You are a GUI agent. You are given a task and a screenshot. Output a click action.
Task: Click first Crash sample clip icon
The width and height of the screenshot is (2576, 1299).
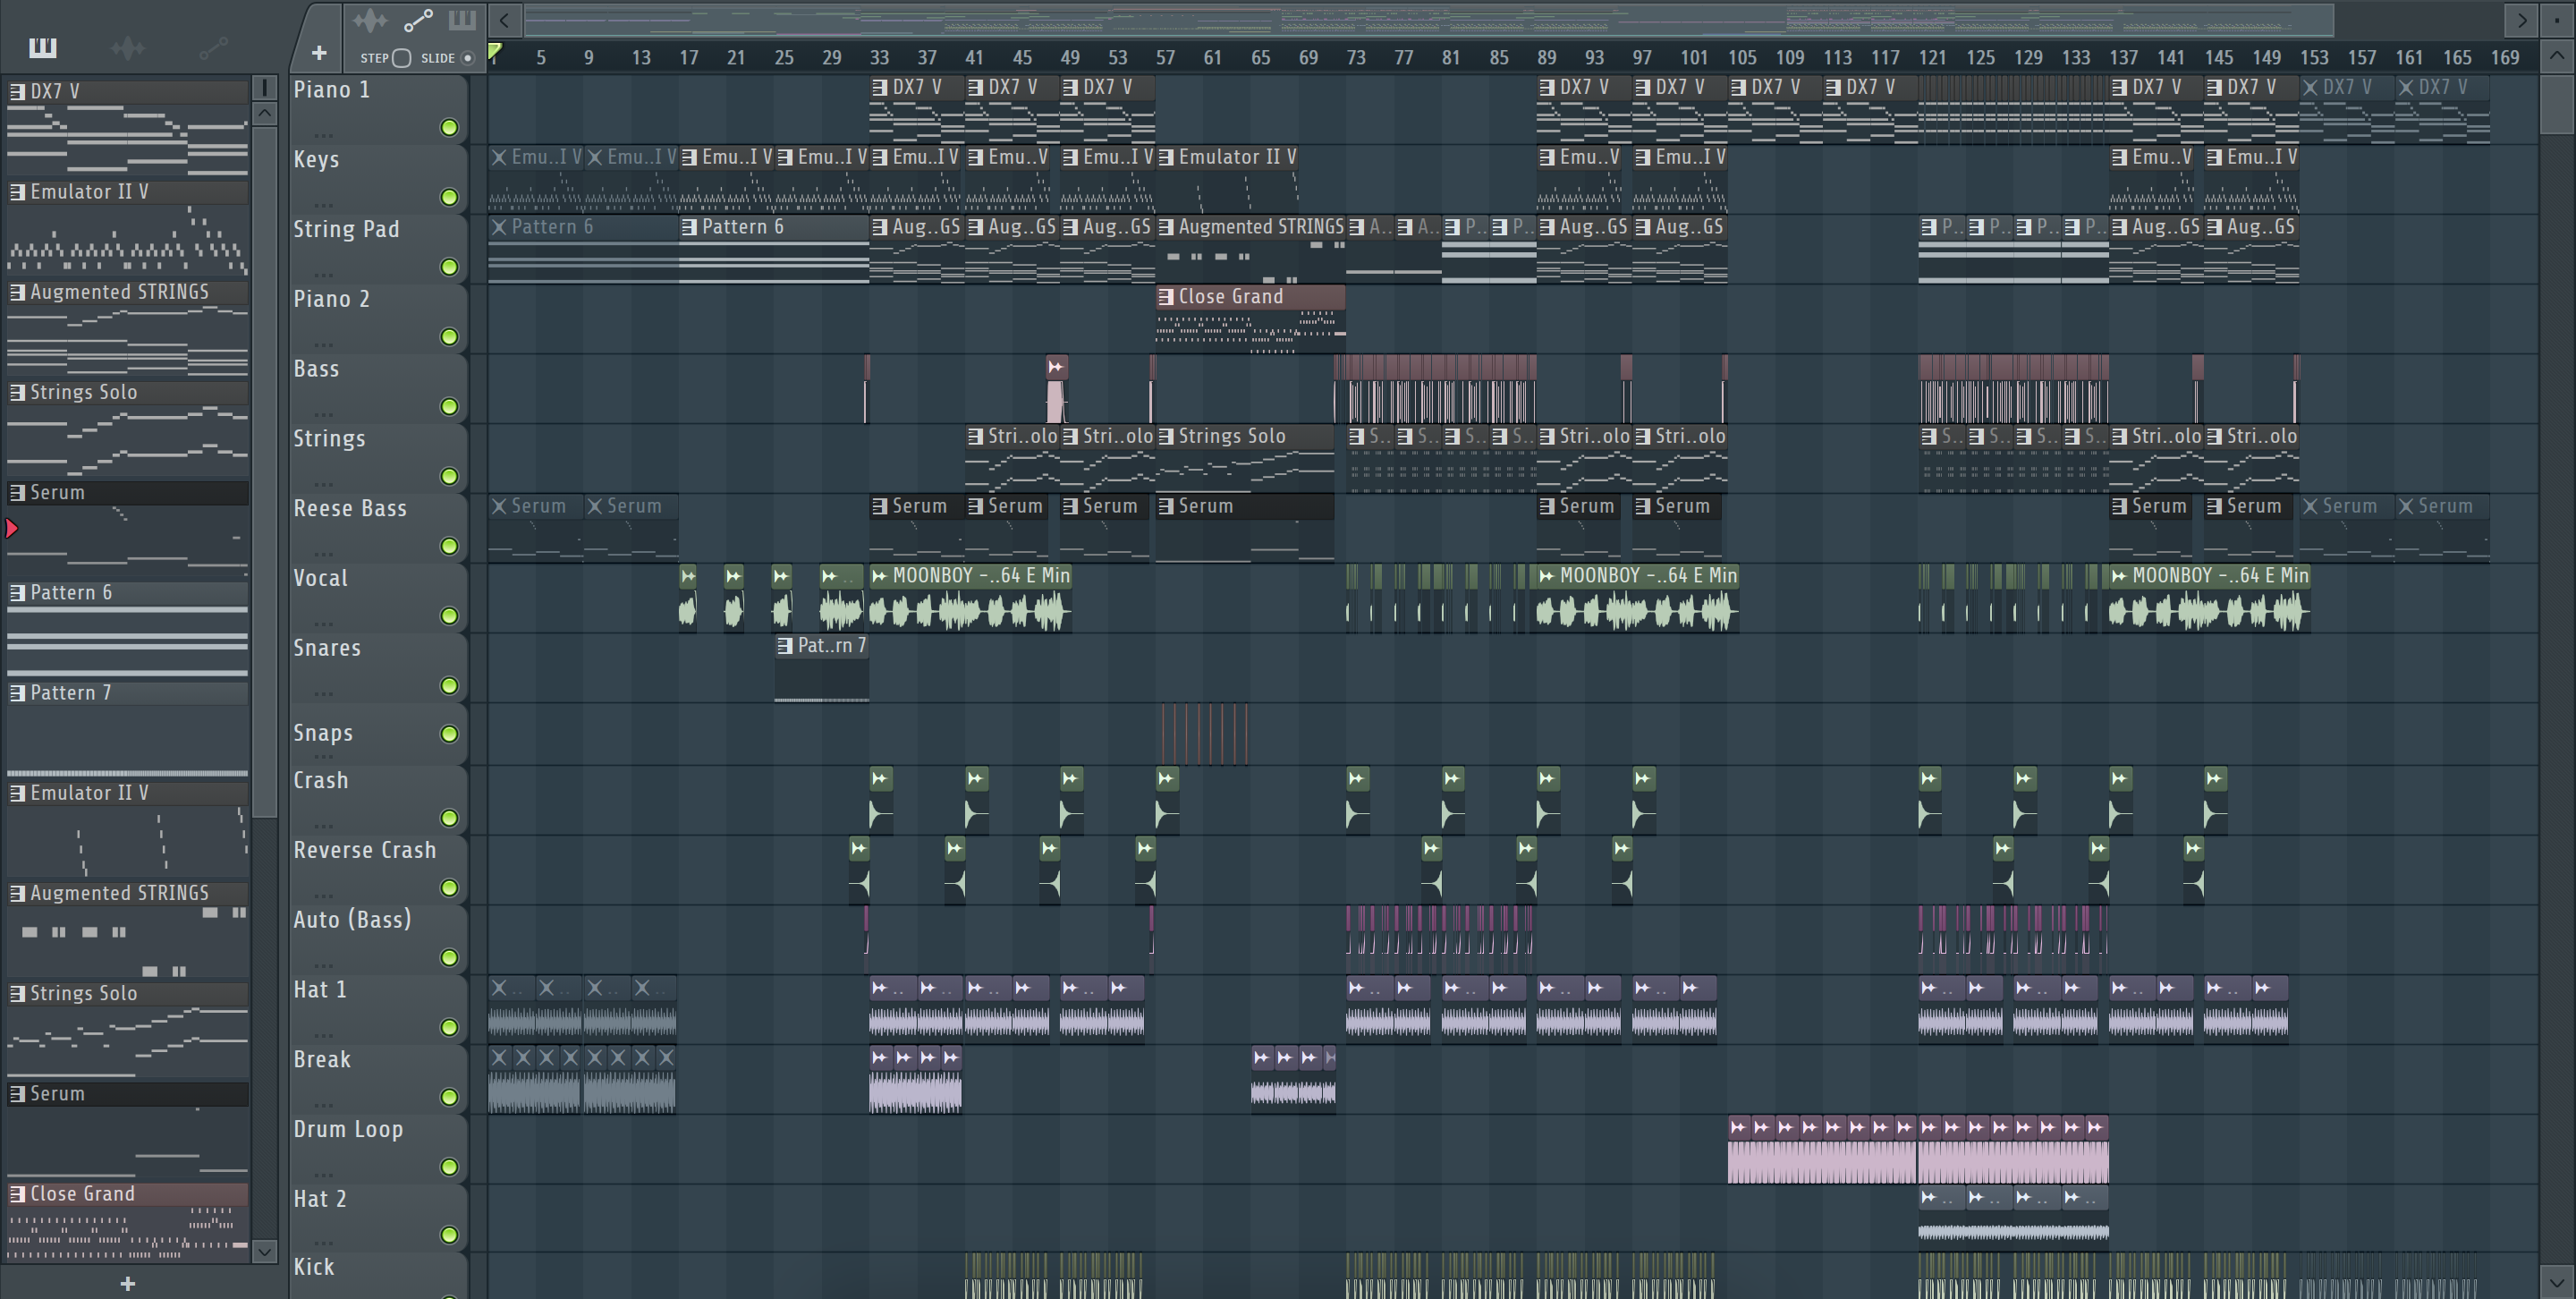coord(879,778)
